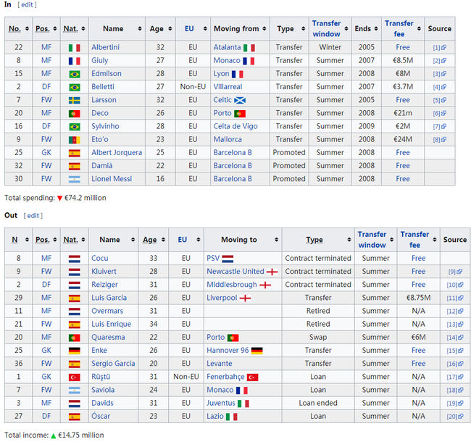Click Turkey flag next to Fenerbahçe
The width and height of the screenshot is (471, 442).
tap(252, 377)
